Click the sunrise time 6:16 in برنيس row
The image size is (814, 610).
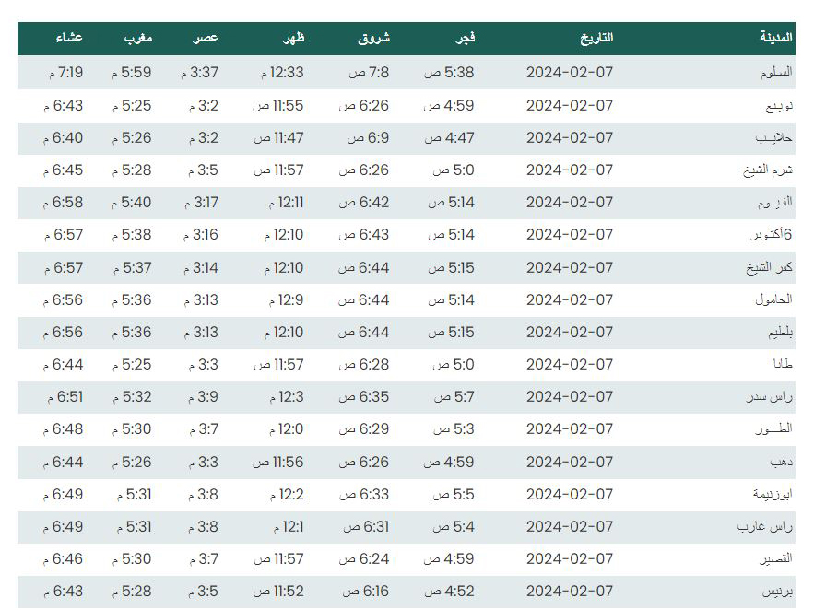click(x=365, y=592)
